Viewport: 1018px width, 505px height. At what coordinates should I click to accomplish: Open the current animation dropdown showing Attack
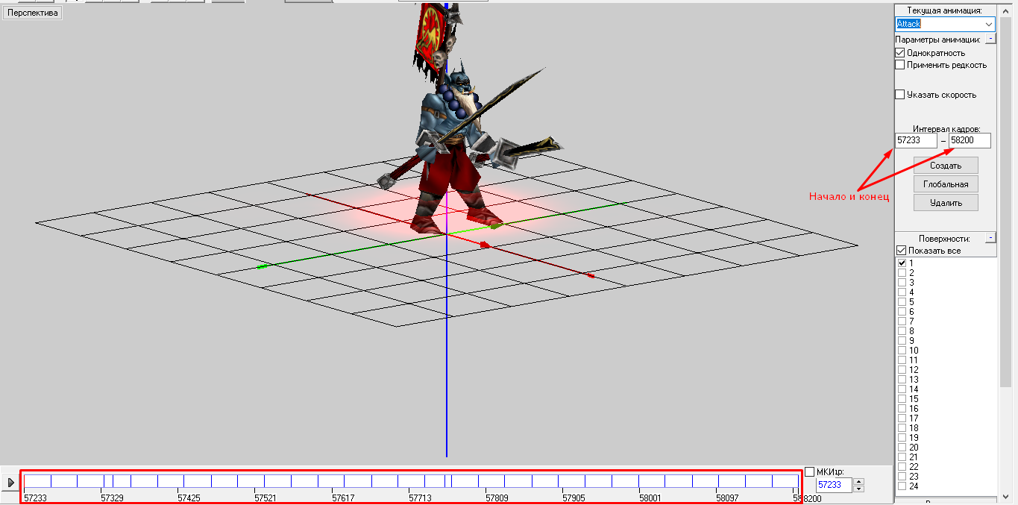(989, 24)
